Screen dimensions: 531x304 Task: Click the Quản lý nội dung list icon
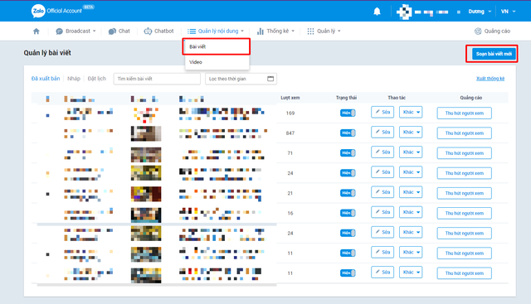point(192,31)
